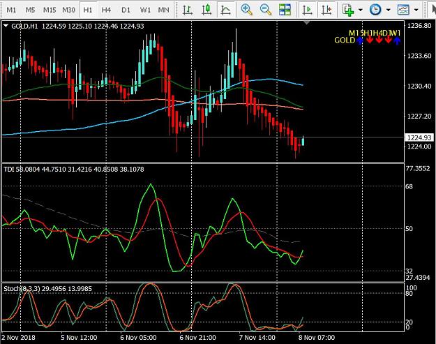Click Stochastic level 80 label
Image resolution: width=436 pixels, height=344 pixels.
(409, 293)
